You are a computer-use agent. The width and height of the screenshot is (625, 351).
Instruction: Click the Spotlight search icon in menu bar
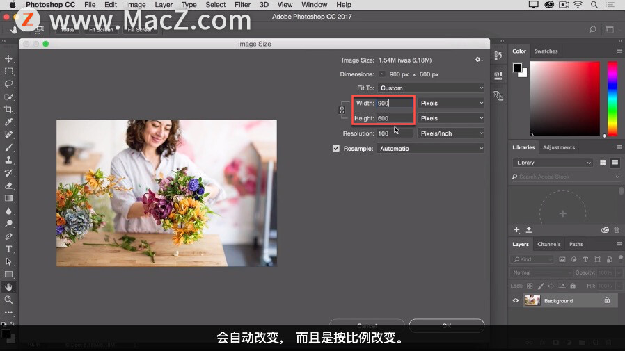[x=594, y=5]
